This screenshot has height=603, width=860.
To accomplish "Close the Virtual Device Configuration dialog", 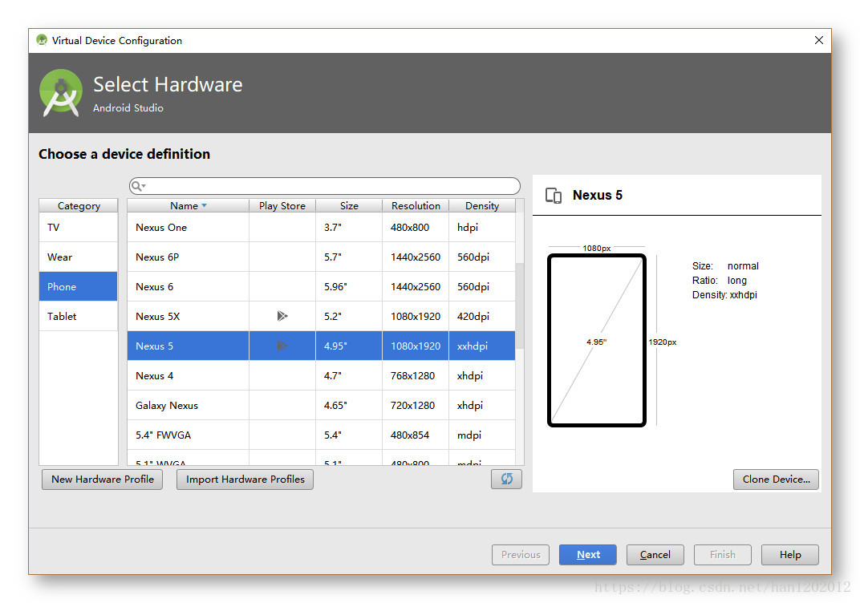I will [x=819, y=40].
